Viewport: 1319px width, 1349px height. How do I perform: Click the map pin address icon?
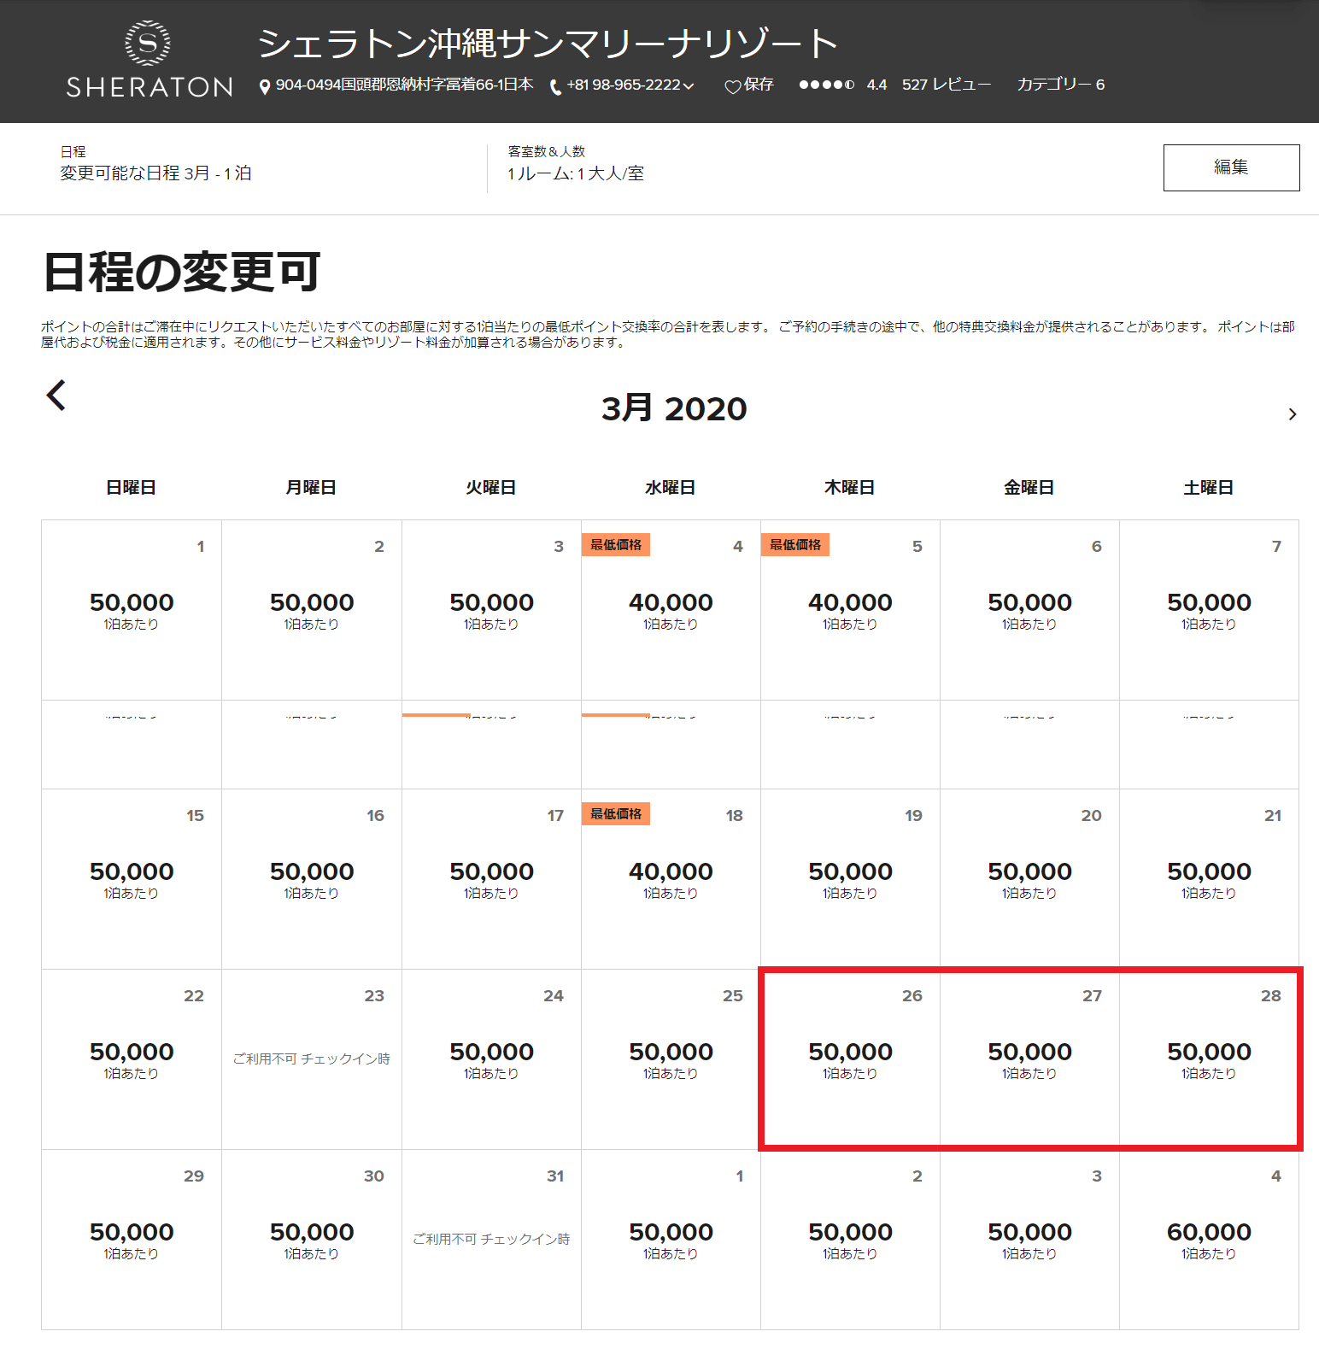(265, 86)
